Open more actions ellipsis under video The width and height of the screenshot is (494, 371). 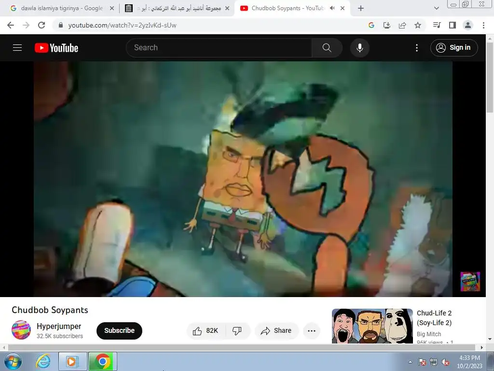pos(312,330)
